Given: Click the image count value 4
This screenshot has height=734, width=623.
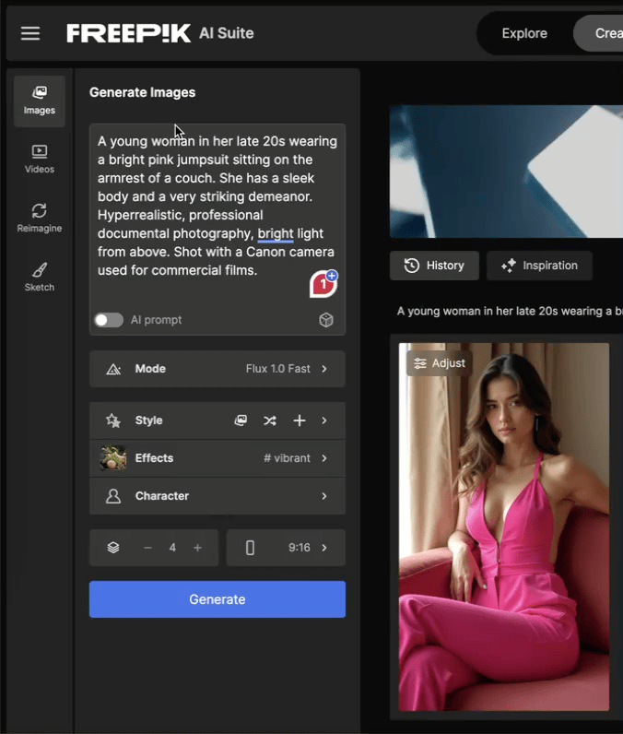Looking at the screenshot, I should point(172,548).
